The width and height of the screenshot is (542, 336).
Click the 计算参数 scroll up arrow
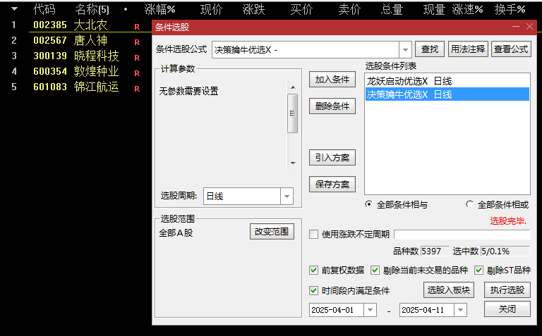pos(293,87)
